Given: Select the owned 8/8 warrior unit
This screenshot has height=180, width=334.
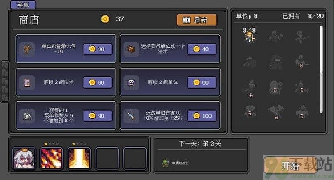Looking at the screenshot, I should point(249,36).
